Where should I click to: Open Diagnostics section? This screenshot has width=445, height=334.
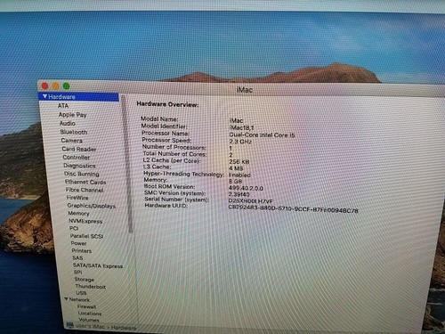79,166
